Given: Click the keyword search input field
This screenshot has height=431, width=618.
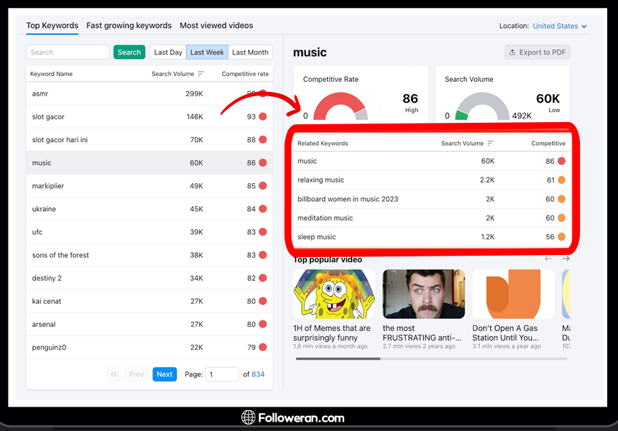Looking at the screenshot, I should pyautogui.click(x=68, y=52).
